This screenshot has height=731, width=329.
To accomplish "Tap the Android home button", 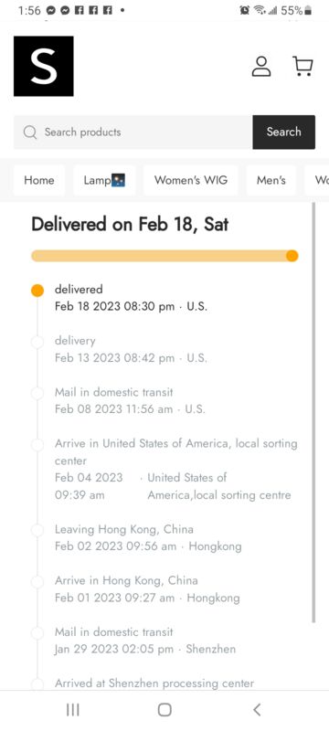I will tap(164, 710).
